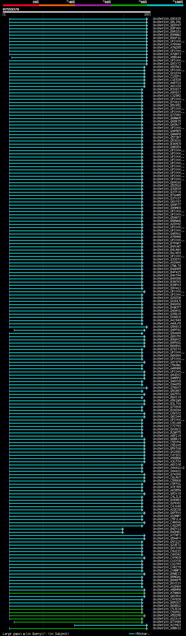Select the UniRef100_B6AII4 label

coord(167,397)
